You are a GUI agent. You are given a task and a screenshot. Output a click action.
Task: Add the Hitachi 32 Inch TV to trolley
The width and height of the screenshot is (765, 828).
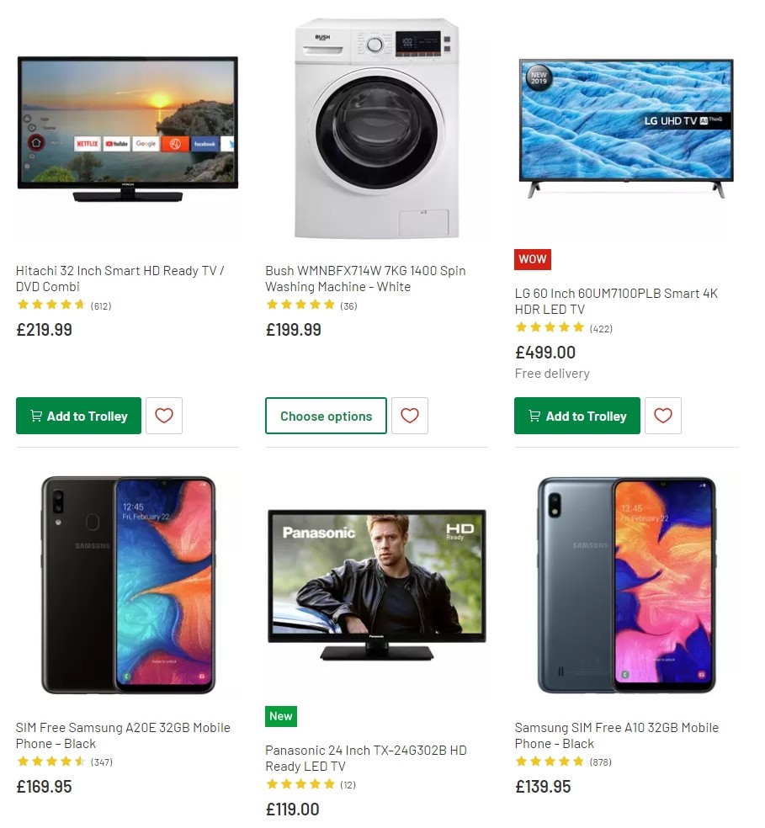tap(78, 415)
